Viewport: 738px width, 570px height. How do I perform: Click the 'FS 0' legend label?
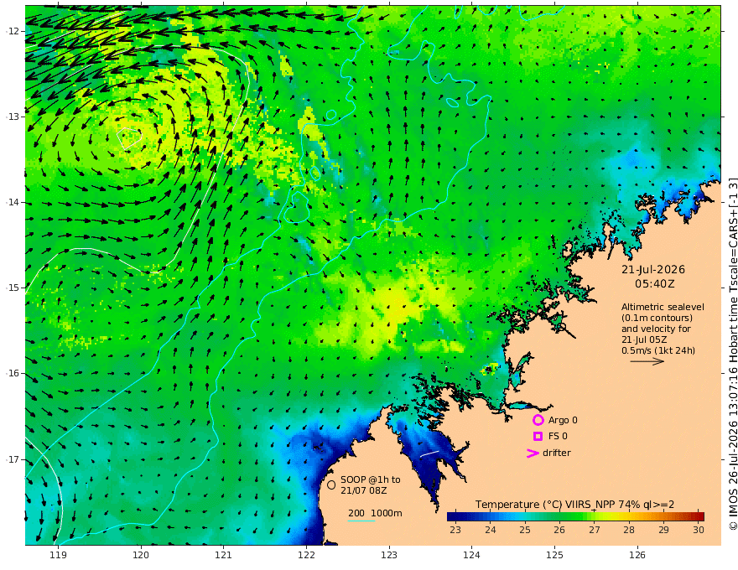[558, 437]
